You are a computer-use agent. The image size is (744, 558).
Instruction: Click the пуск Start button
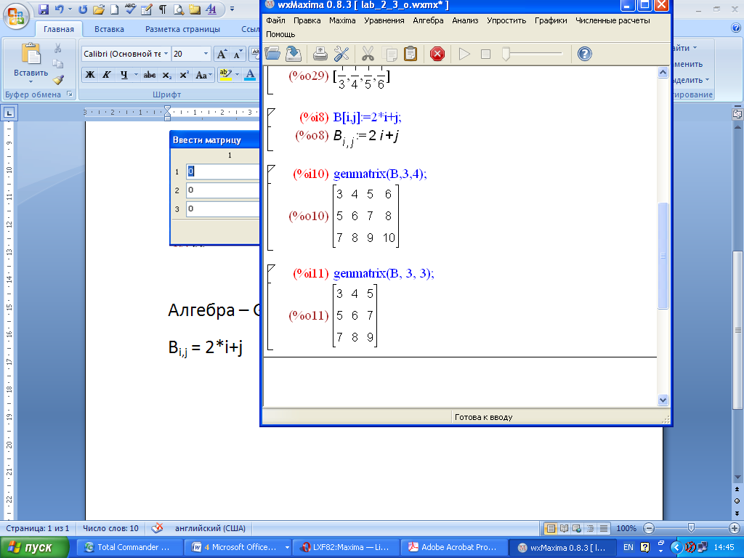tap(34, 547)
